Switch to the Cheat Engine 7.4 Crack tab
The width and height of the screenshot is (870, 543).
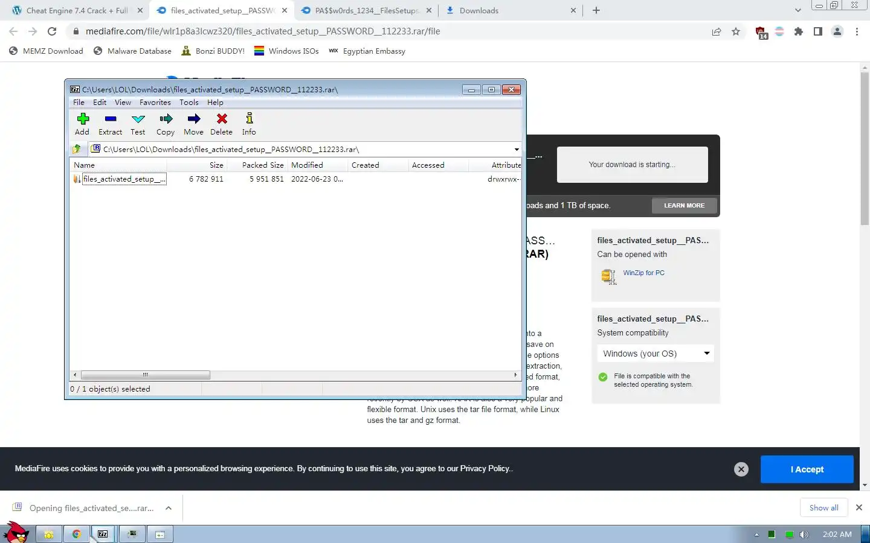[77, 10]
